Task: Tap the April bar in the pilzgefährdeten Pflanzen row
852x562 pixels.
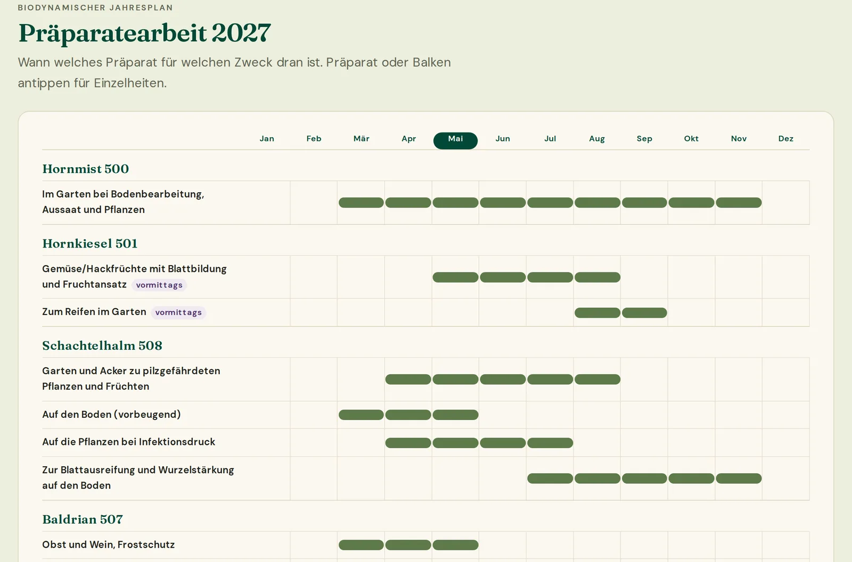Action: click(x=408, y=379)
